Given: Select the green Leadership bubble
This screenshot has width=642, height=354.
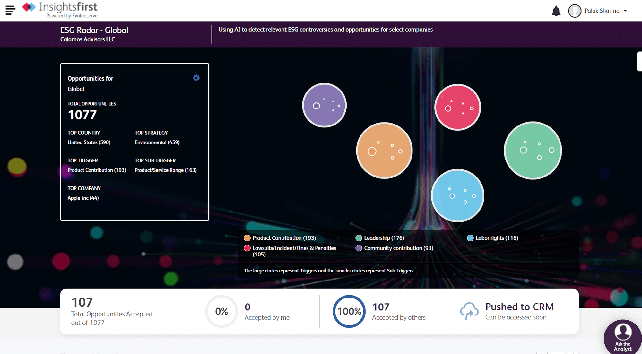Looking at the screenshot, I should click(533, 151).
